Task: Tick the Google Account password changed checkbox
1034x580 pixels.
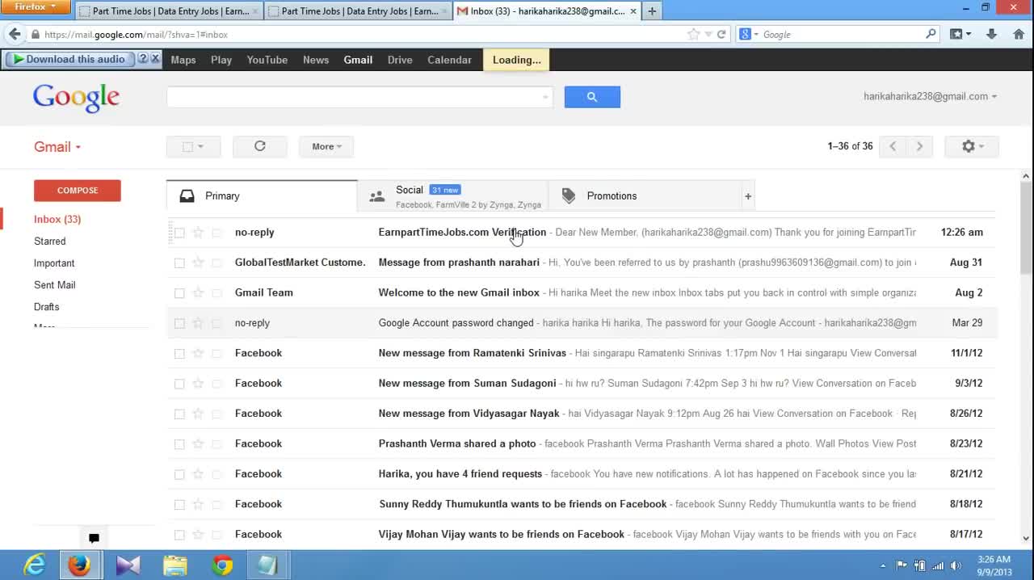Action: coord(179,323)
